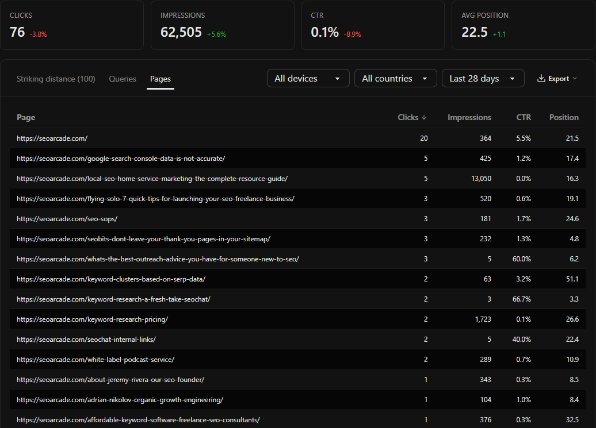Image resolution: width=596 pixels, height=428 pixels.
Task: Click the -3.8% clicks change indicator
Action: point(39,34)
